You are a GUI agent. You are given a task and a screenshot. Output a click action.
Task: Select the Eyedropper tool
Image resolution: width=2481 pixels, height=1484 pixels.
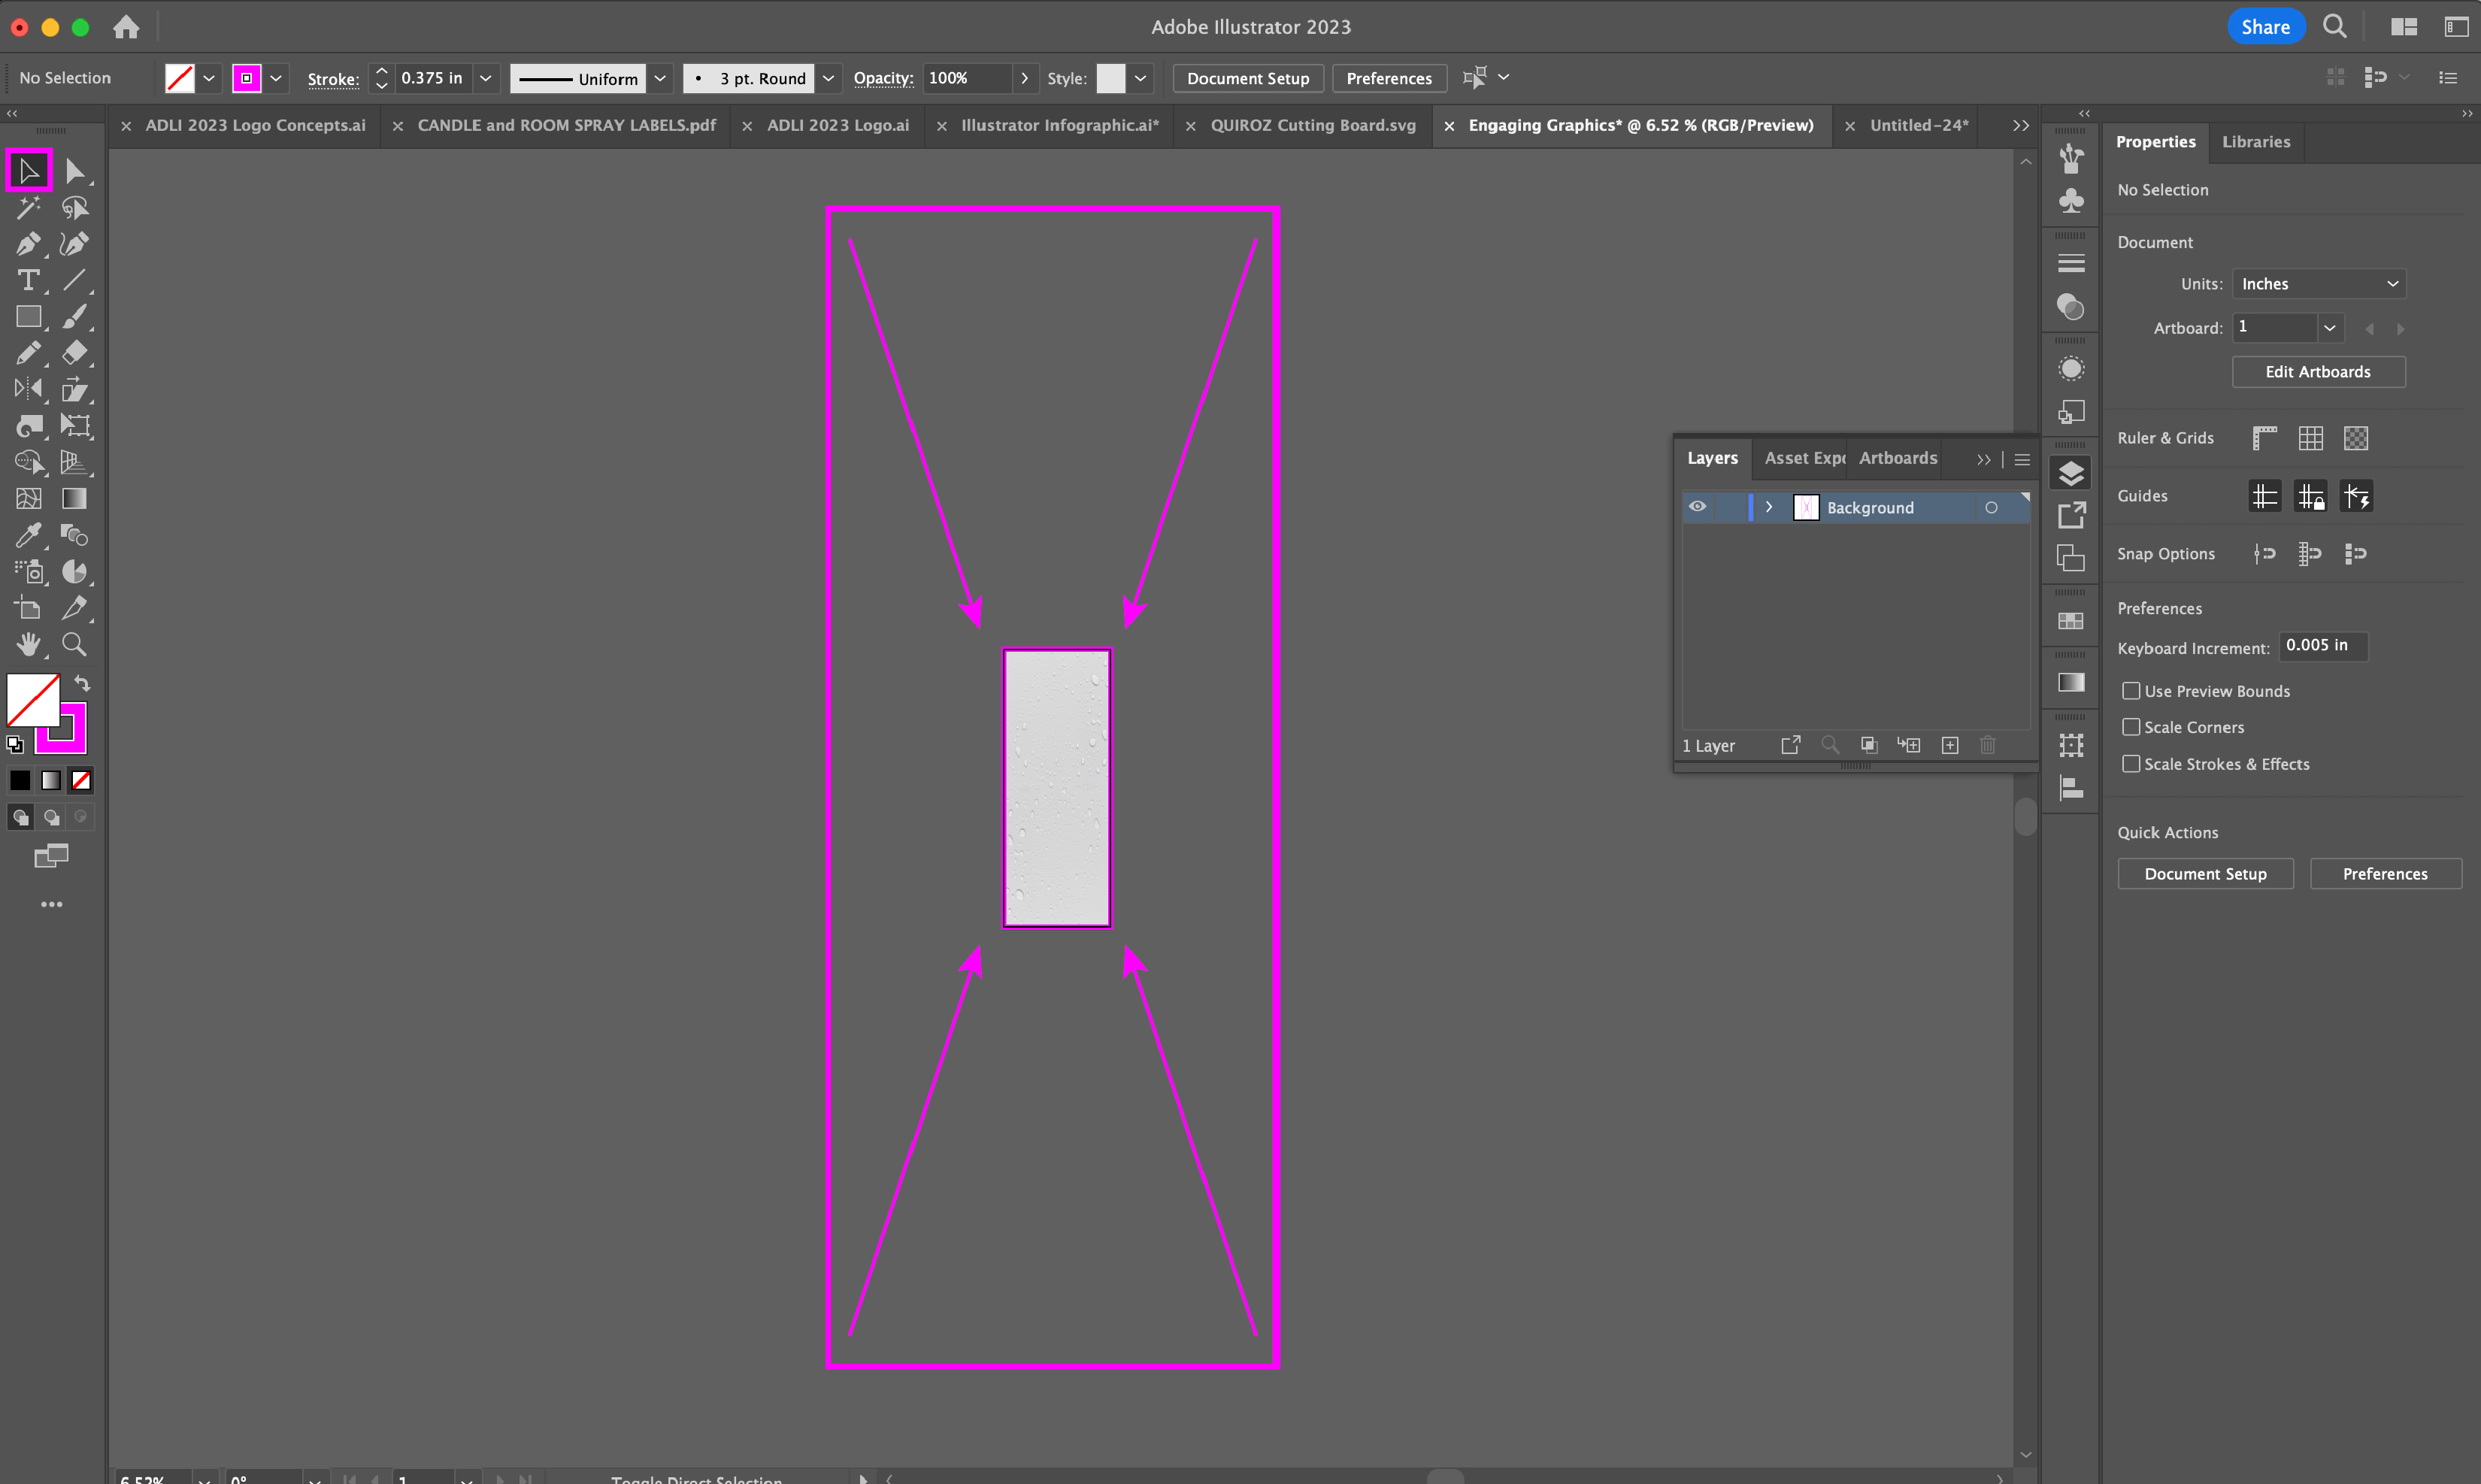coord(28,535)
